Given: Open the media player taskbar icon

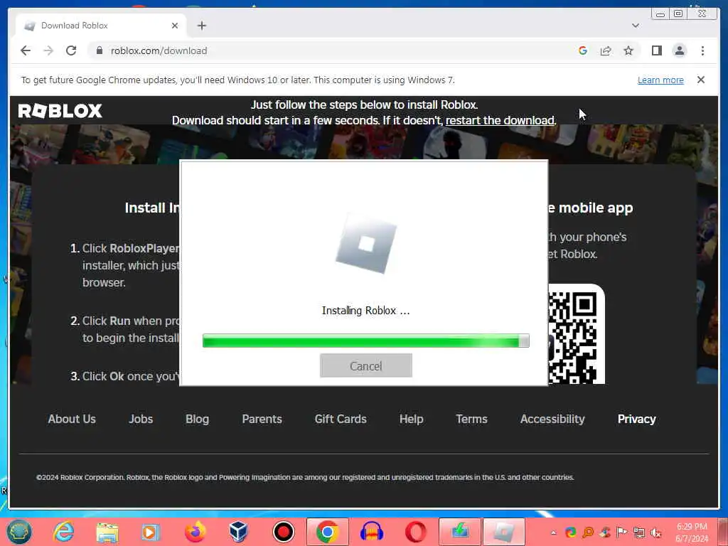Looking at the screenshot, I should (150, 532).
